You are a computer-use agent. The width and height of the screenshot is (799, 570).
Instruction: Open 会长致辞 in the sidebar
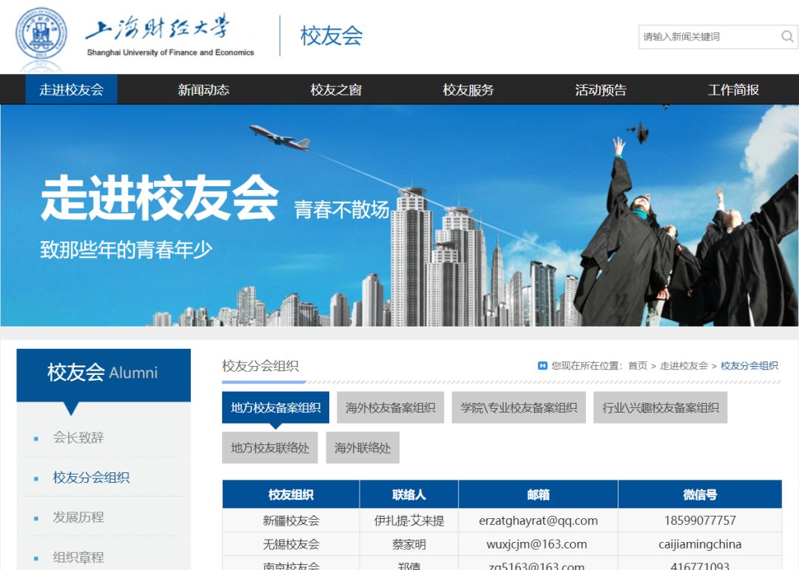coord(78,438)
